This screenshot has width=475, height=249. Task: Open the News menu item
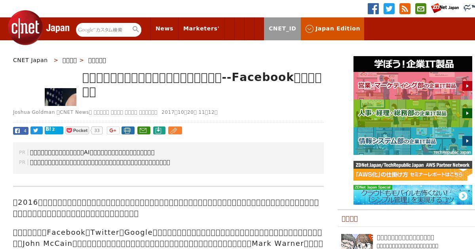coord(164,28)
